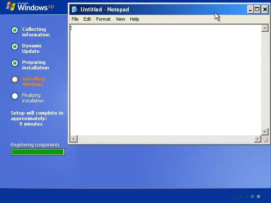The width and height of the screenshot is (271, 203).
Task: Click the Dynamic Update step indicator
Action: tap(15, 47)
